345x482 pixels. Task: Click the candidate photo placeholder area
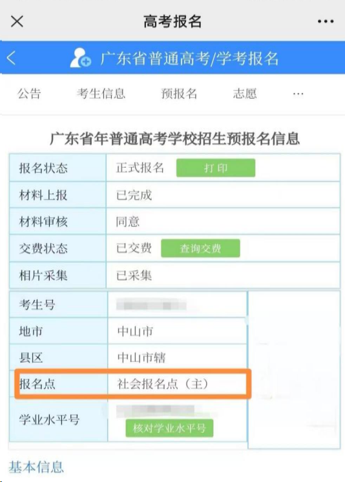[294, 370]
